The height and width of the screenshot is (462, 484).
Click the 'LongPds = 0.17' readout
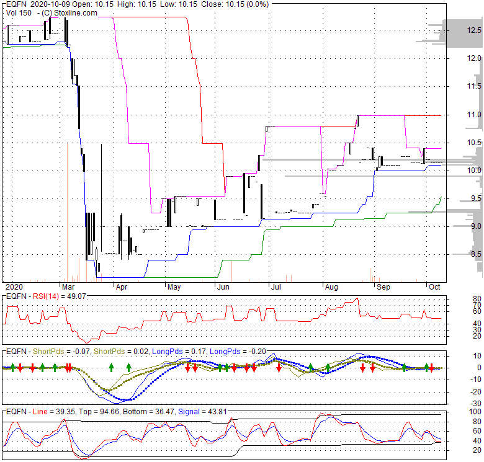[179, 352]
